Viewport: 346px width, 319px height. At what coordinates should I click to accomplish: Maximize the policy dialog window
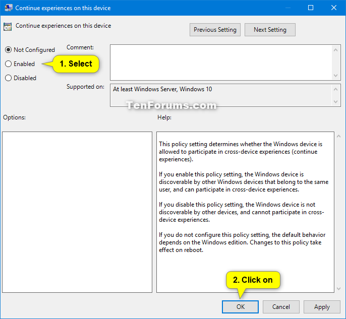(x=311, y=8)
